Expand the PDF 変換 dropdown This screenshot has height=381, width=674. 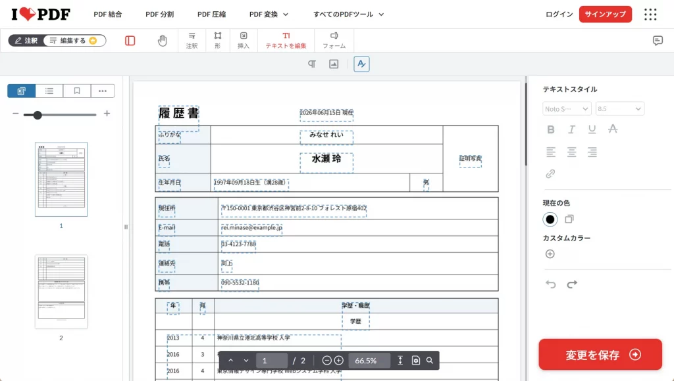(x=269, y=14)
